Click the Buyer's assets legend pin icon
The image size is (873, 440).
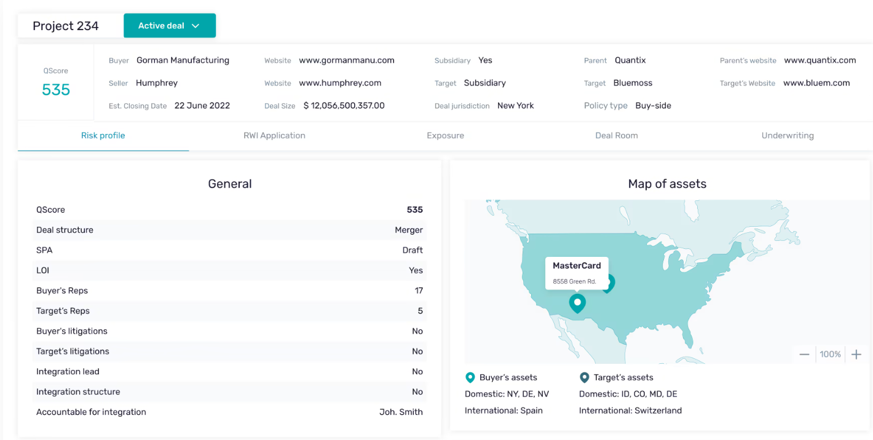tap(470, 377)
